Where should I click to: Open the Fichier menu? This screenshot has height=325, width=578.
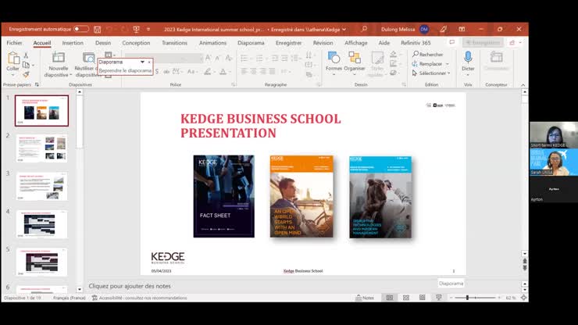[x=14, y=43]
